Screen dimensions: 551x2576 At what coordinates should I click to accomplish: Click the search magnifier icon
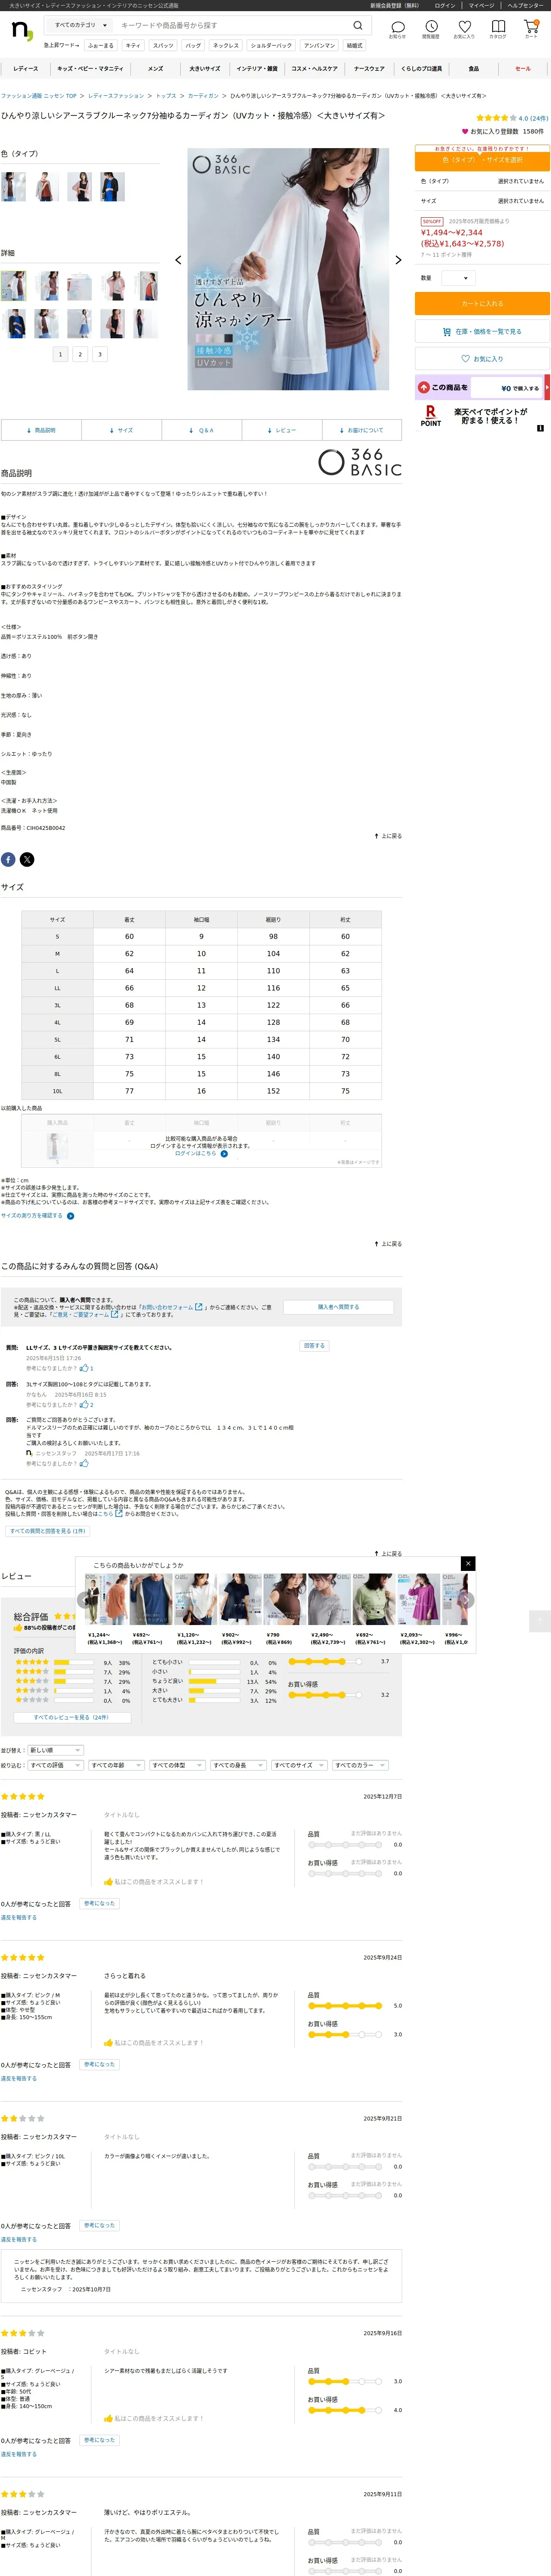(x=358, y=25)
